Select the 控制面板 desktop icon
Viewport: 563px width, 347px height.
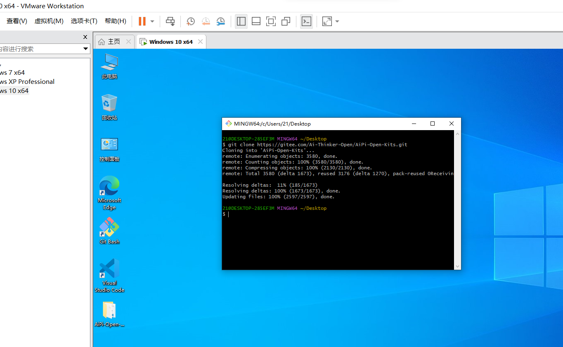[109, 150]
